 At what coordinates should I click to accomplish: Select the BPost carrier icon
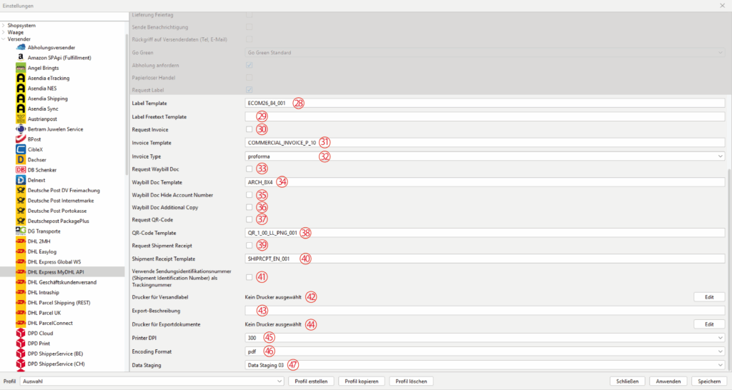21,139
